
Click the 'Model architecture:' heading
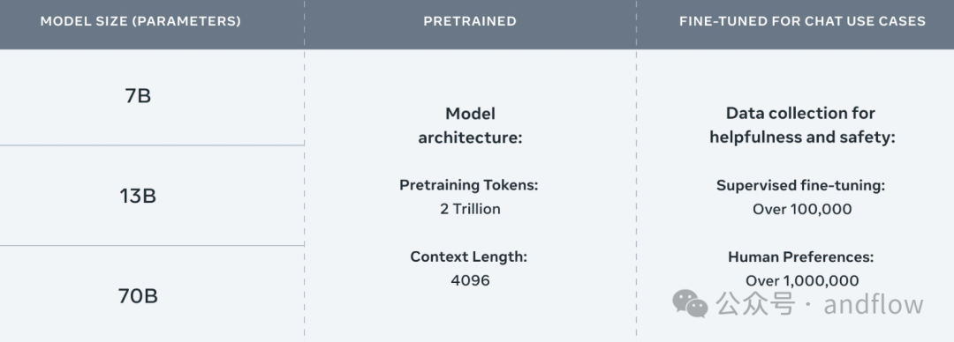coord(470,125)
